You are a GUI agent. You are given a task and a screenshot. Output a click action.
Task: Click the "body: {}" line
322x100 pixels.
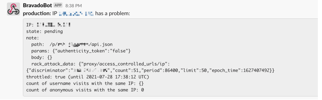click(x=42, y=58)
